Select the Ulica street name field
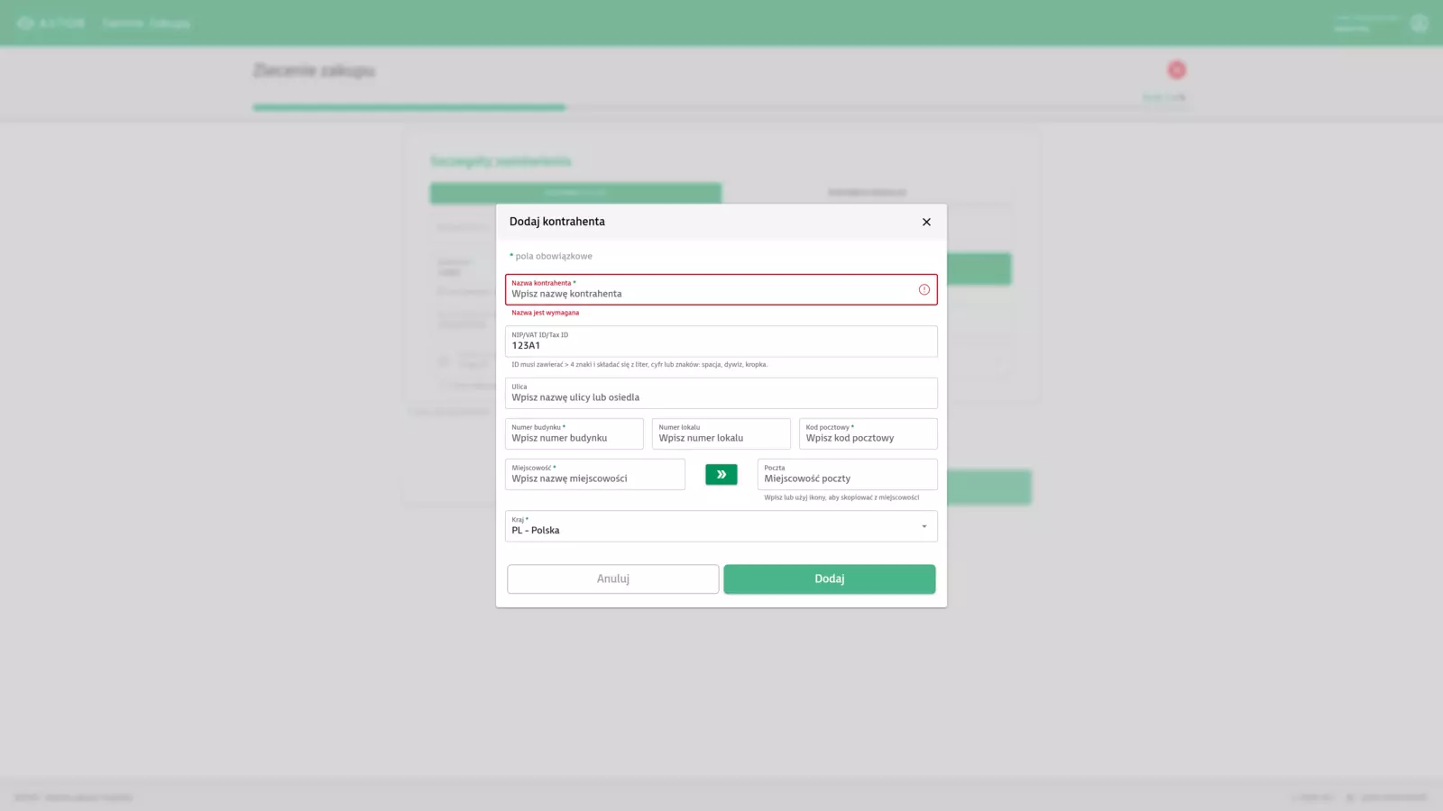The image size is (1443, 811). click(720, 397)
